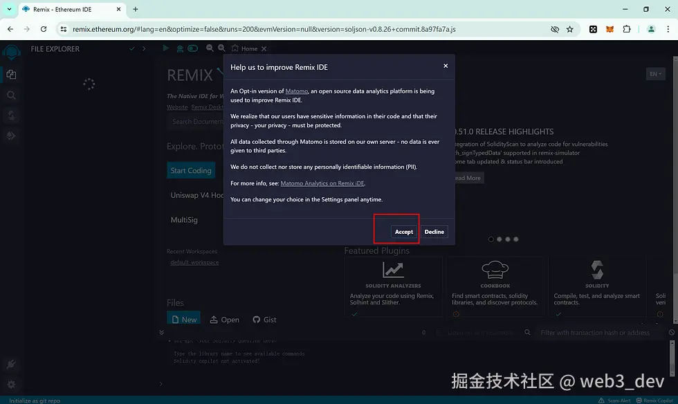
Task: Reload the Remix page
Action: coord(44,29)
